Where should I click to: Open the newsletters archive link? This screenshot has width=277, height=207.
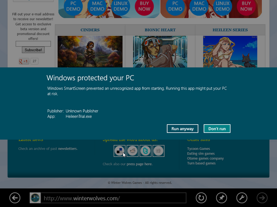67,149
